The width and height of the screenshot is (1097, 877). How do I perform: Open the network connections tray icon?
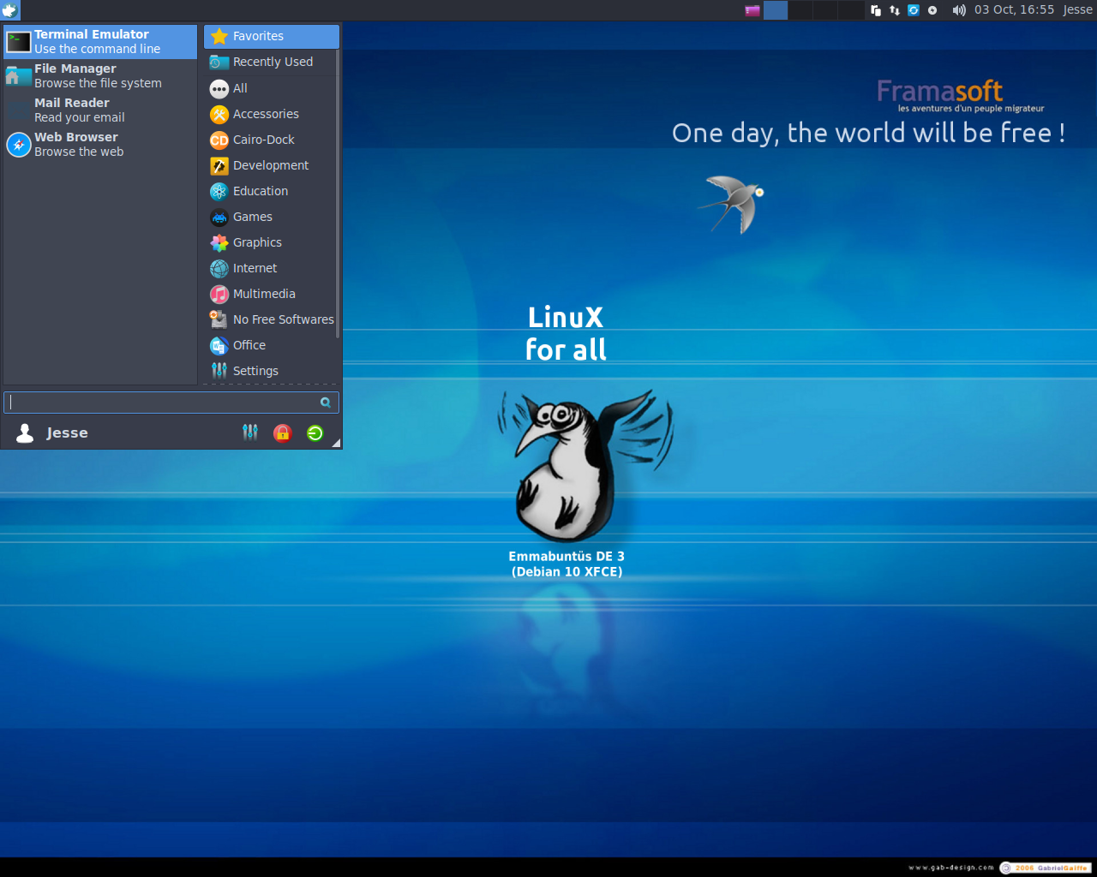(x=895, y=10)
